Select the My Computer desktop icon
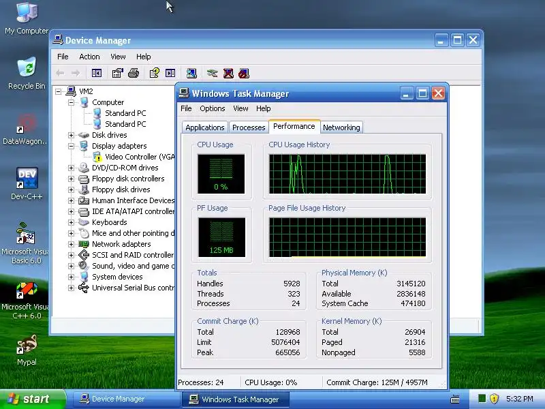Viewport: 545px width, 409px height. (27, 18)
